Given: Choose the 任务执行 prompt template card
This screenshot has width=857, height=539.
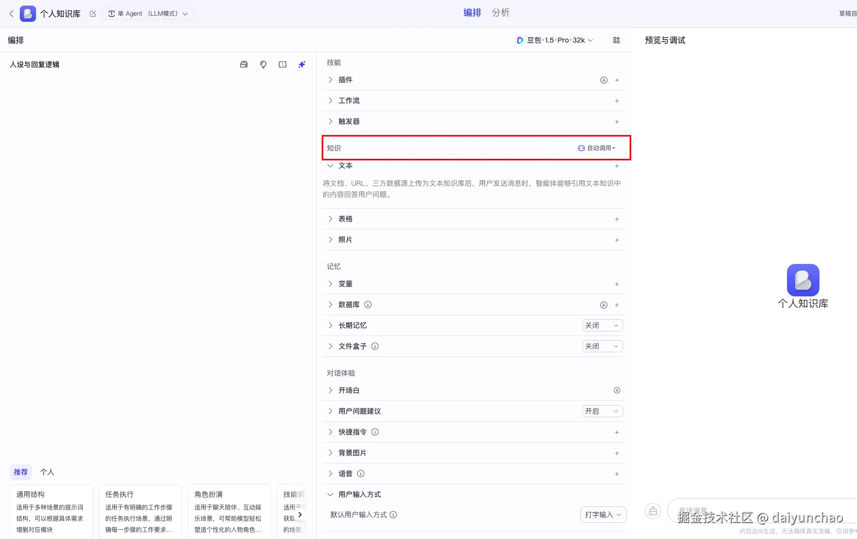Looking at the screenshot, I should click(x=141, y=512).
